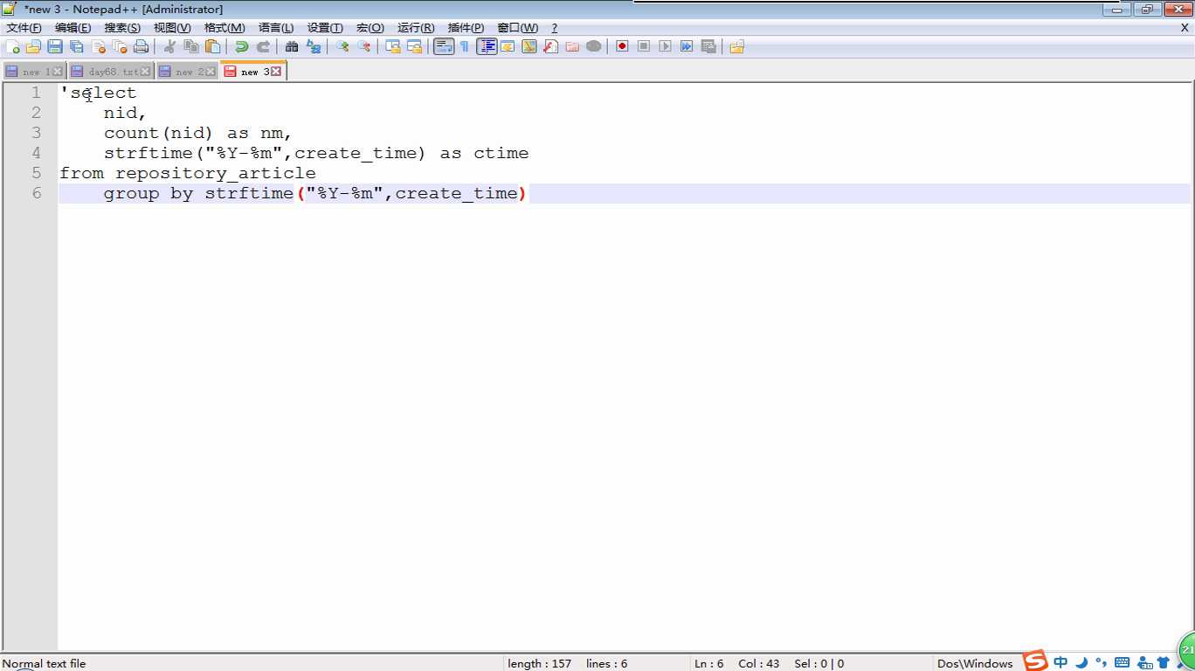Open the 插件(P) menu
This screenshot has width=1195, height=671.
pos(466,28)
